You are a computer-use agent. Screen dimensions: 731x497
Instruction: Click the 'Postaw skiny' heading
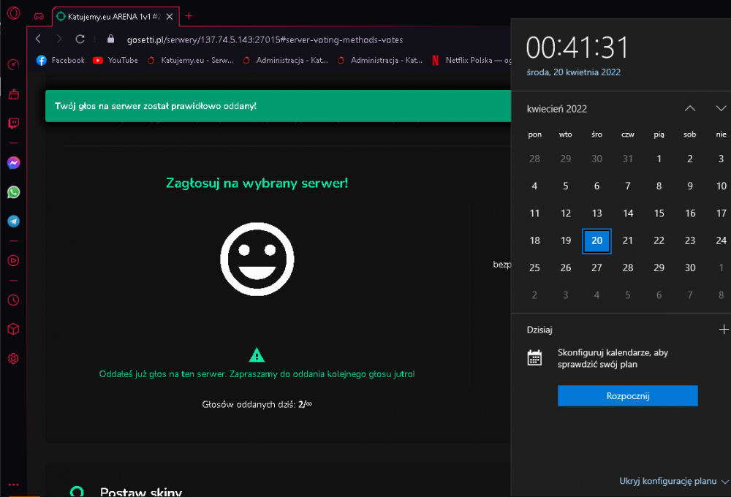point(141,492)
